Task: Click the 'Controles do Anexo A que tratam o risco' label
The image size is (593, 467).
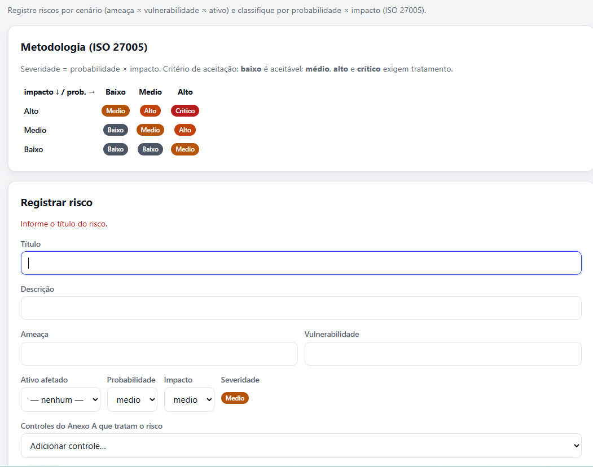Action: [91, 426]
